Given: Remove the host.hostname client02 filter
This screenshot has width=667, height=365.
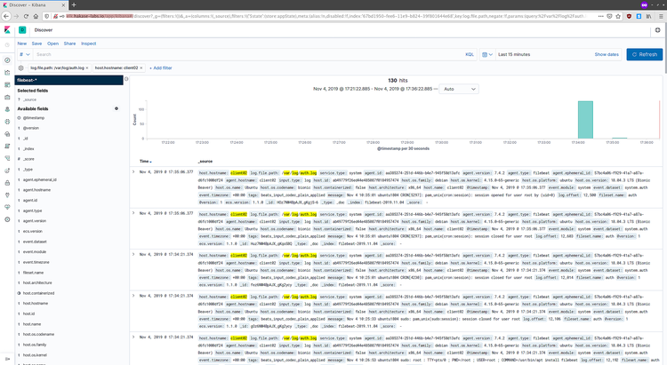Looking at the screenshot, I should click(x=141, y=68).
